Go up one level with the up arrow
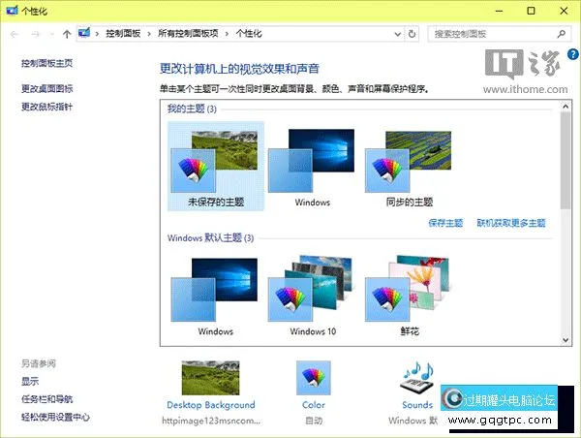Image resolution: width=581 pixels, height=438 pixels. pyautogui.click(x=67, y=34)
